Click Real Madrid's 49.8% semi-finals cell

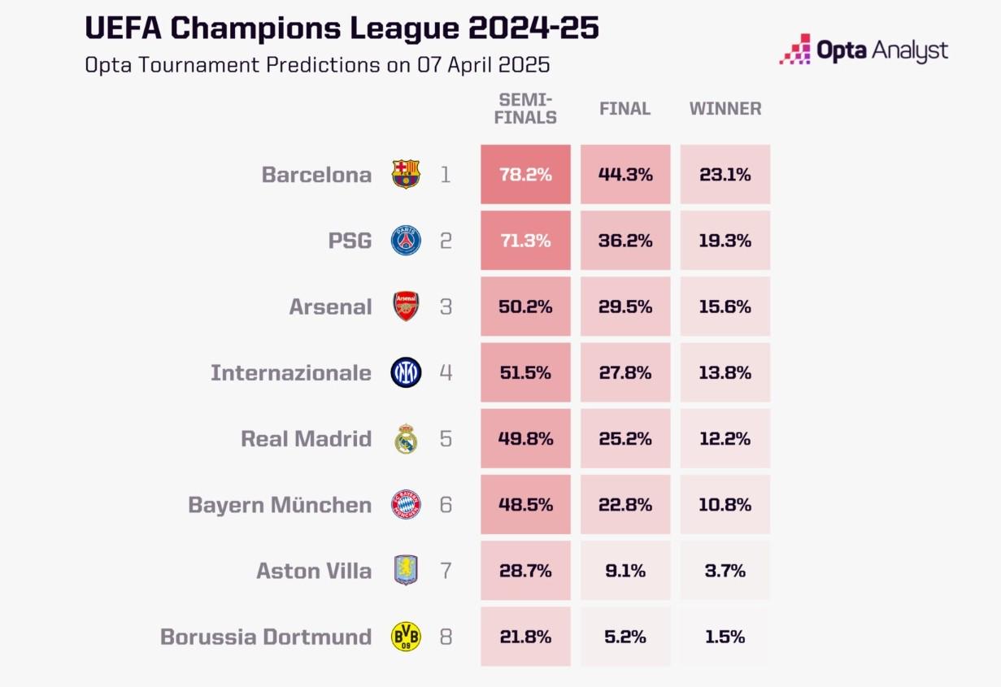click(525, 439)
